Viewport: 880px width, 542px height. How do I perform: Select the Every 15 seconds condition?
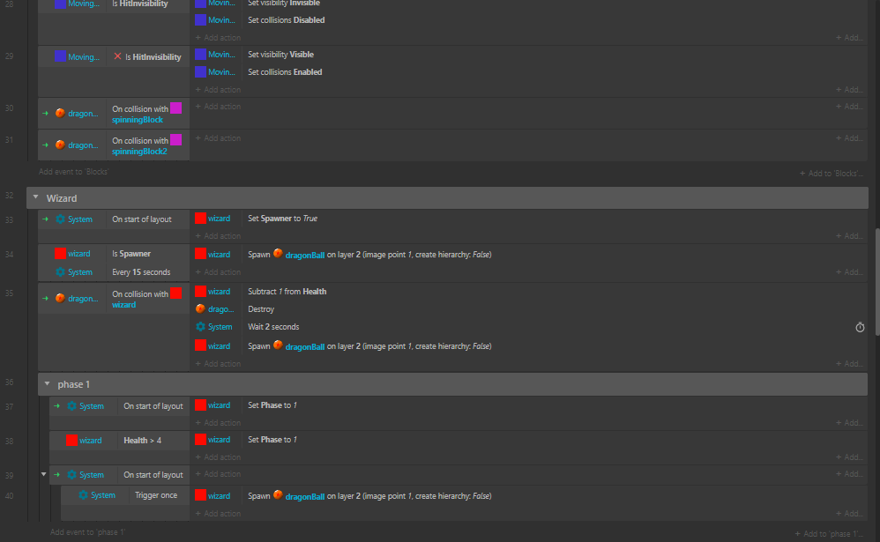[x=141, y=272]
